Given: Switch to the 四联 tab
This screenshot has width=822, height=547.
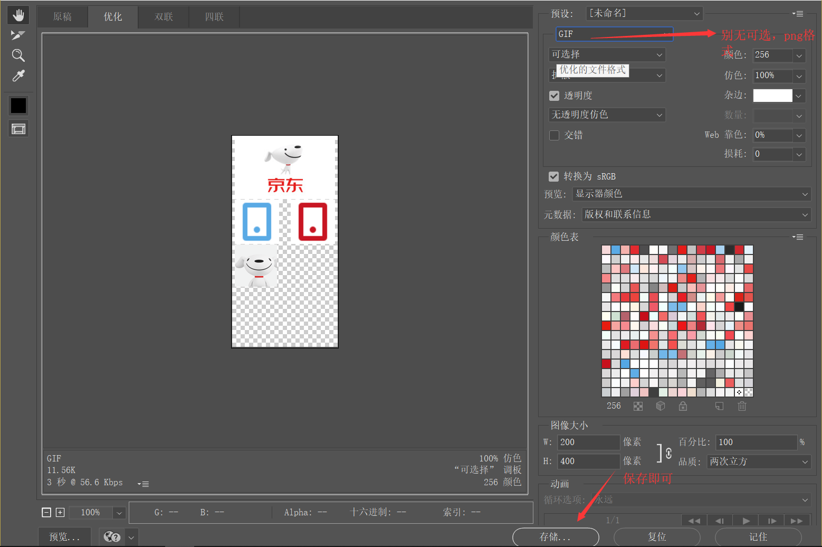Looking at the screenshot, I should point(214,17).
